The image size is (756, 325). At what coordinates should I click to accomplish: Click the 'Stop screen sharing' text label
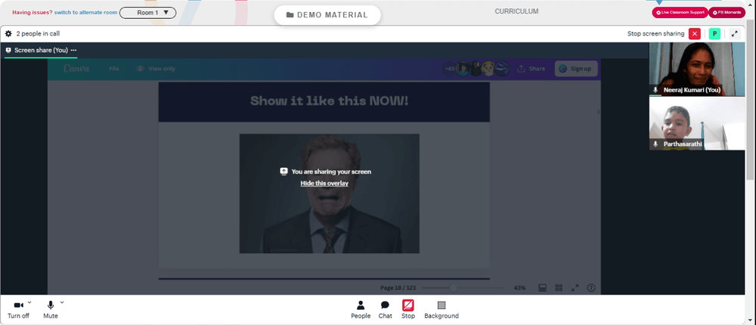click(655, 34)
